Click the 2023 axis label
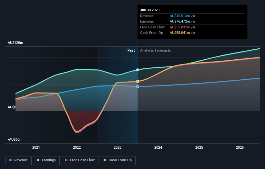This screenshot has height=169, width=265. pyautogui.click(x=117, y=147)
